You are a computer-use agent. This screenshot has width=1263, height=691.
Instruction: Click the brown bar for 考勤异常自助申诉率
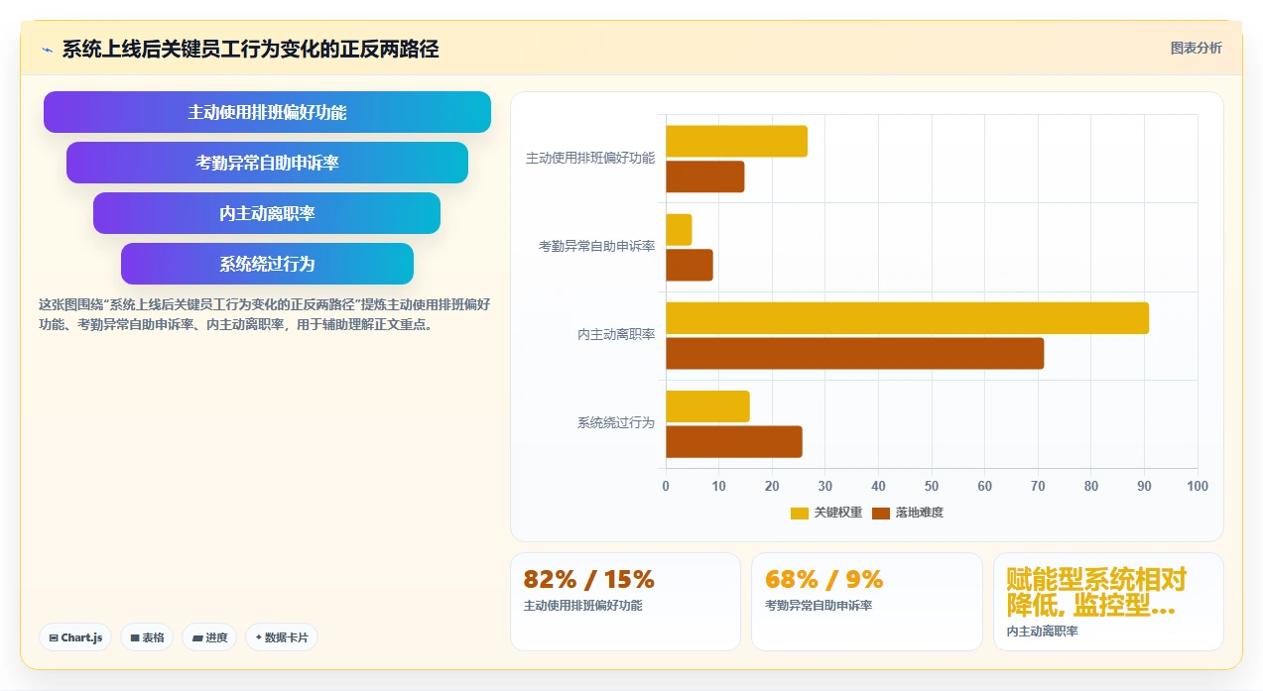(690, 265)
